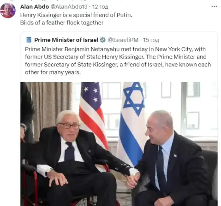Click the tweet text about Henry Kissinger and Putin
221x206 pixels.
tap(76, 15)
